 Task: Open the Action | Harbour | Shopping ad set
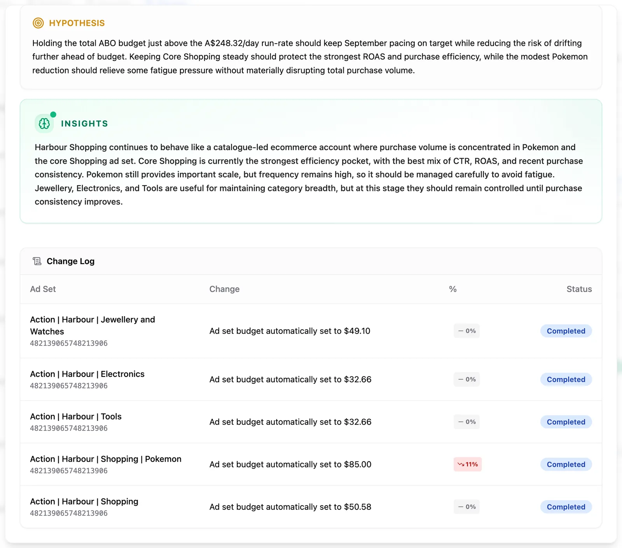click(84, 501)
